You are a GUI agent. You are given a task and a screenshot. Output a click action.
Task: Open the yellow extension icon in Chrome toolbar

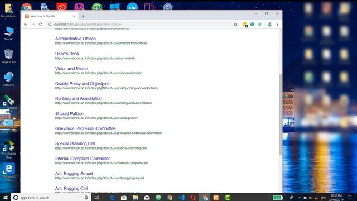pos(245,25)
